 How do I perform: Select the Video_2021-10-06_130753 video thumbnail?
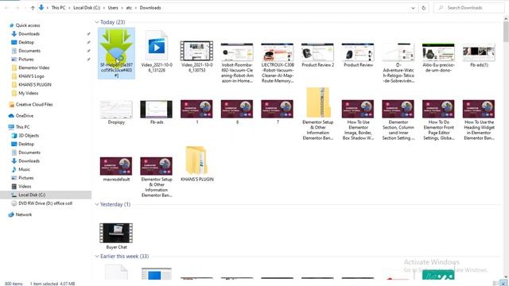point(196,51)
